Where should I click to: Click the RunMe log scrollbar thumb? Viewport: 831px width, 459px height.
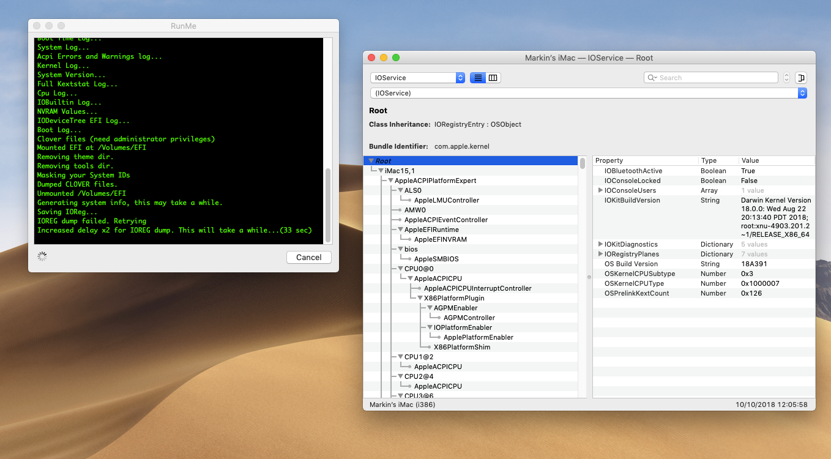click(328, 205)
